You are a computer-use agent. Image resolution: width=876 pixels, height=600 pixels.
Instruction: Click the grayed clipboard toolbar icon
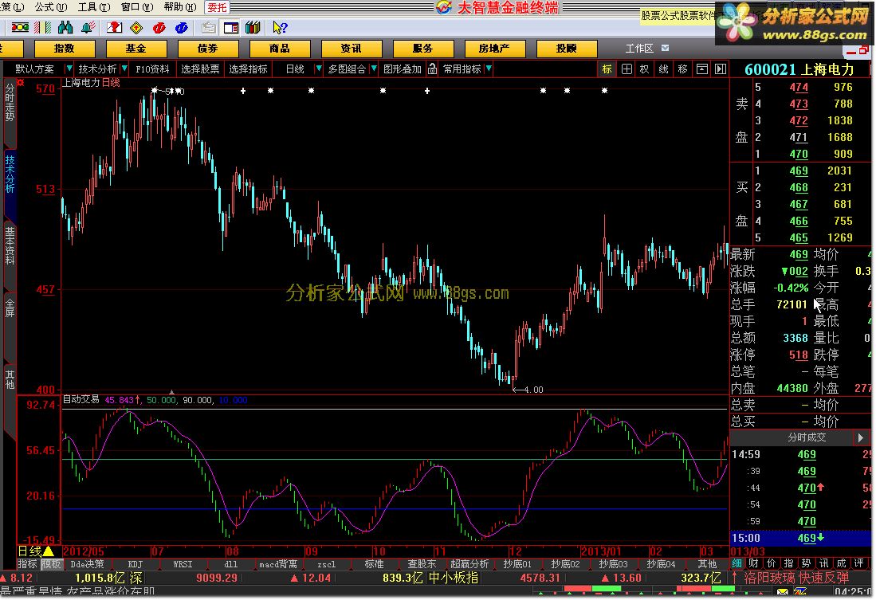pyautogui.click(x=208, y=27)
